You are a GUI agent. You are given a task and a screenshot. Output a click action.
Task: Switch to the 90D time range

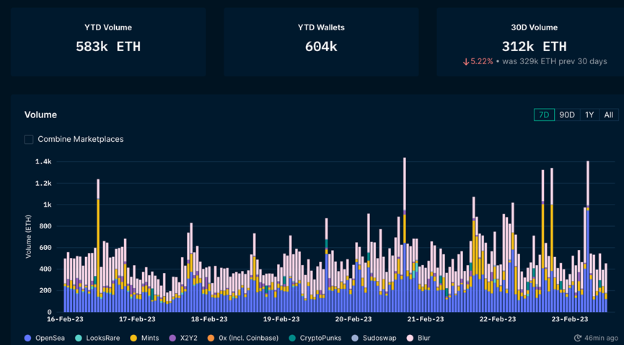pos(567,115)
